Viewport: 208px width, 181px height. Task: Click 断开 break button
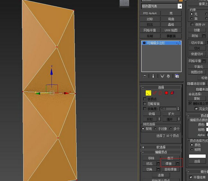tap(171, 158)
